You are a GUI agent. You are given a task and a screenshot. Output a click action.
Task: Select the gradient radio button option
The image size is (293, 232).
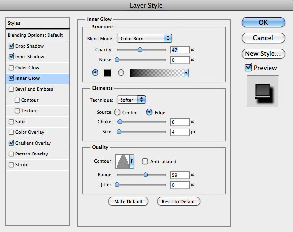[121, 73]
